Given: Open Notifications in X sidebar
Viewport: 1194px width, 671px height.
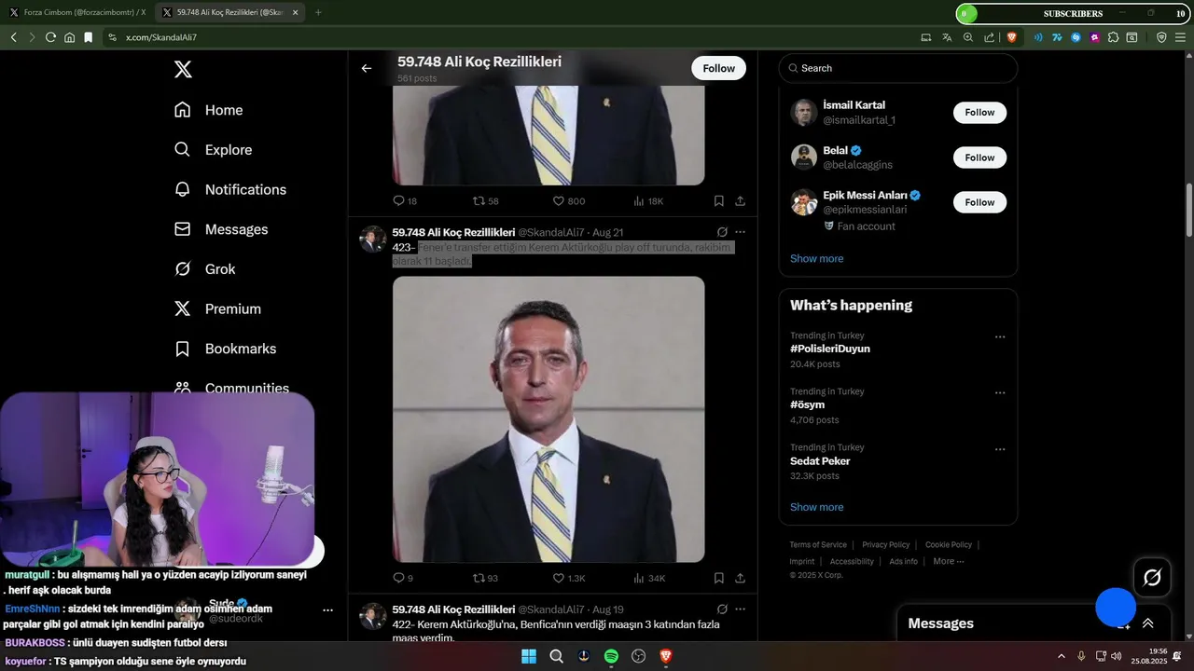Looking at the screenshot, I should (x=230, y=189).
